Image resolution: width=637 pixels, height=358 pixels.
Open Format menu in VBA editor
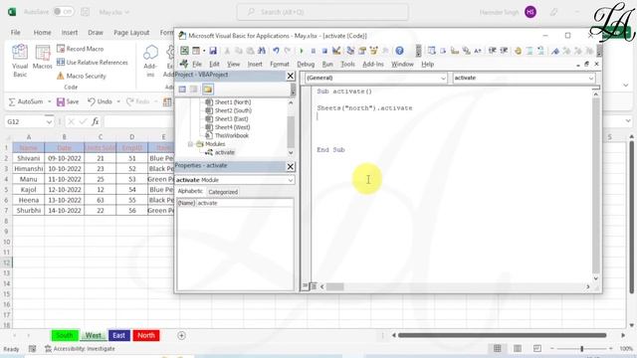(280, 64)
